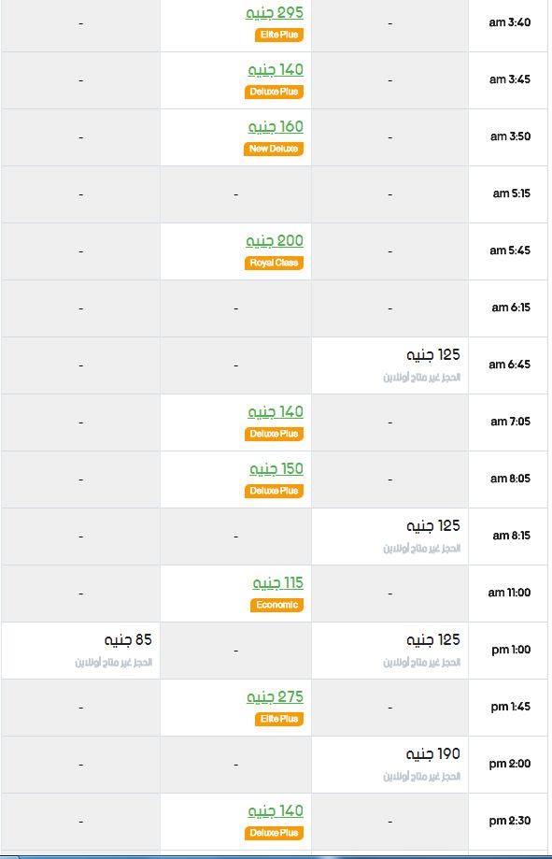The height and width of the screenshot is (859, 552).
Task: Click the Deluxe Plus badge at 3:45 am
Action: (x=274, y=92)
